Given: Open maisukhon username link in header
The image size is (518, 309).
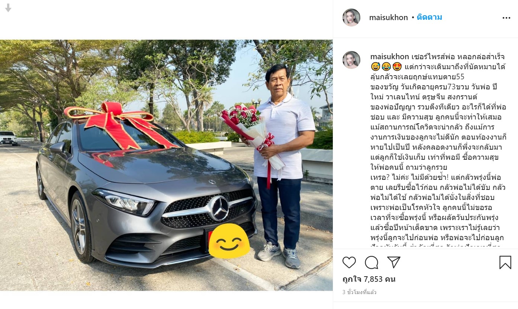Looking at the screenshot, I should point(389,17).
